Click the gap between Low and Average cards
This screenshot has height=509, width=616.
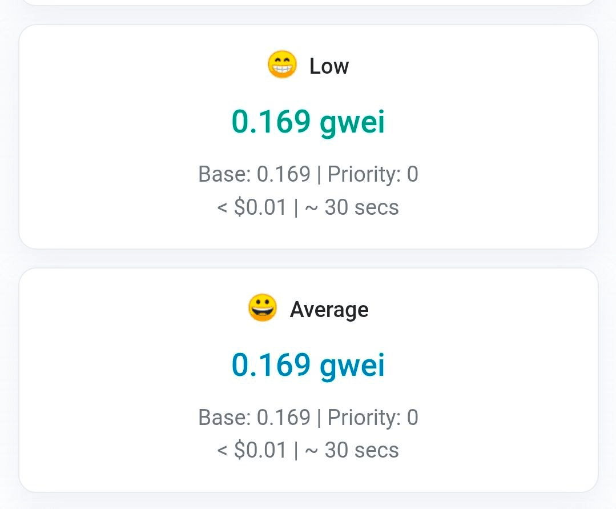(x=308, y=259)
